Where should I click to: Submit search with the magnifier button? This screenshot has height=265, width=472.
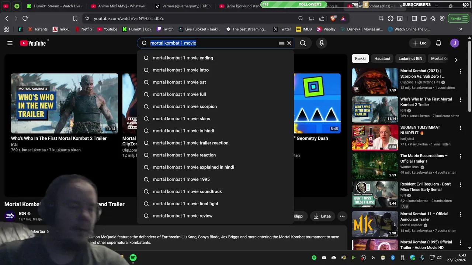click(x=303, y=43)
